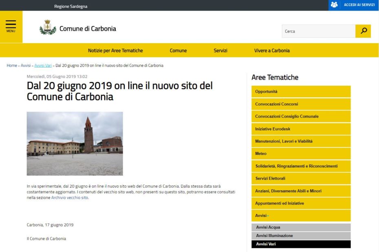Viewport: 379px width, 252px height.
Task: Open the Avvisi Acqua subcategory
Action: 301,227
